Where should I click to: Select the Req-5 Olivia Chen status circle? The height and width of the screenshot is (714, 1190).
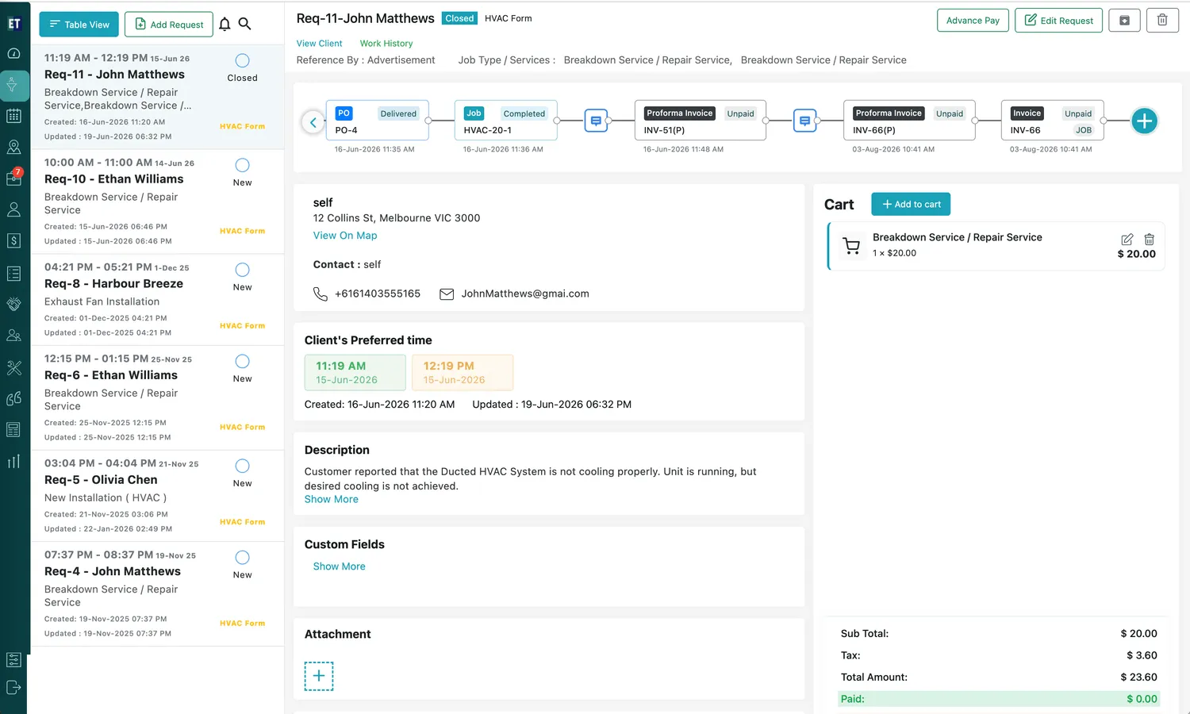tap(243, 466)
